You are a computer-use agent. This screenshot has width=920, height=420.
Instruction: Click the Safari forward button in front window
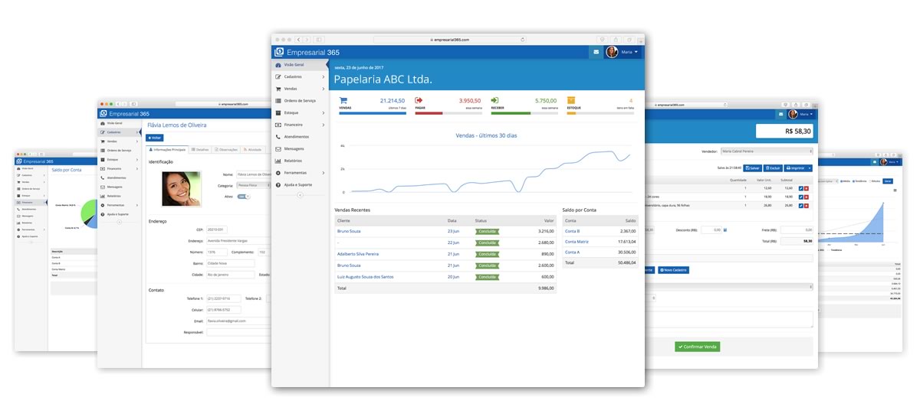click(x=306, y=39)
